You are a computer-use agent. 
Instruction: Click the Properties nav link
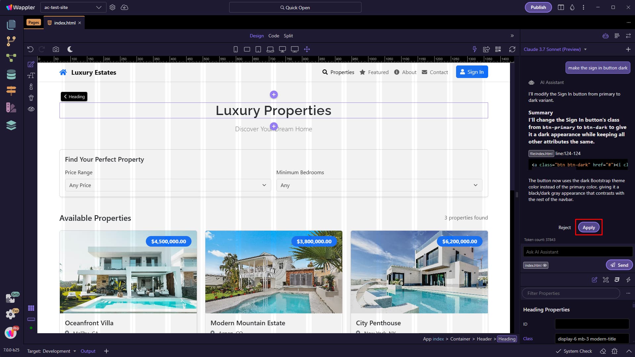pos(338,72)
